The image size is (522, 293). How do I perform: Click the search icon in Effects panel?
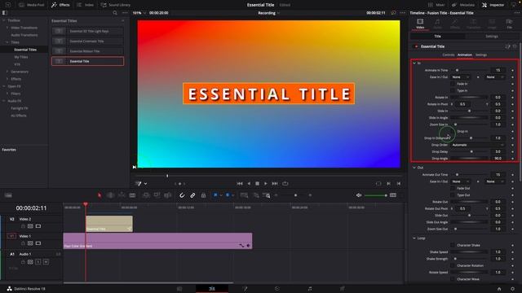pyautogui.click(x=115, y=13)
